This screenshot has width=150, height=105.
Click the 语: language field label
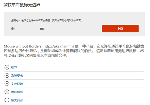tap(13, 29)
